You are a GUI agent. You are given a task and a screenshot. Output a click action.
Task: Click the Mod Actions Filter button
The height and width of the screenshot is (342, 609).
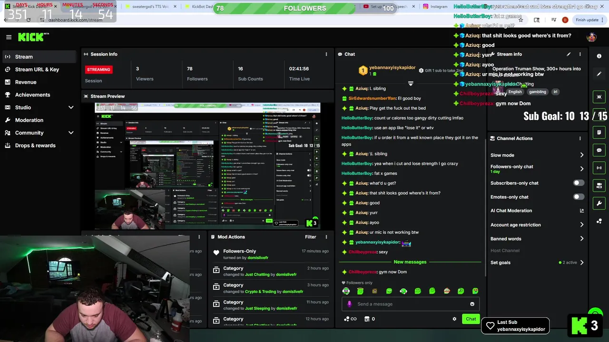click(310, 237)
